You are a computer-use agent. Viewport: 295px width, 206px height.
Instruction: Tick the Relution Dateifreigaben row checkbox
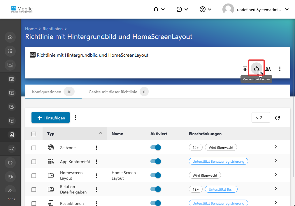[x=34, y=189]
